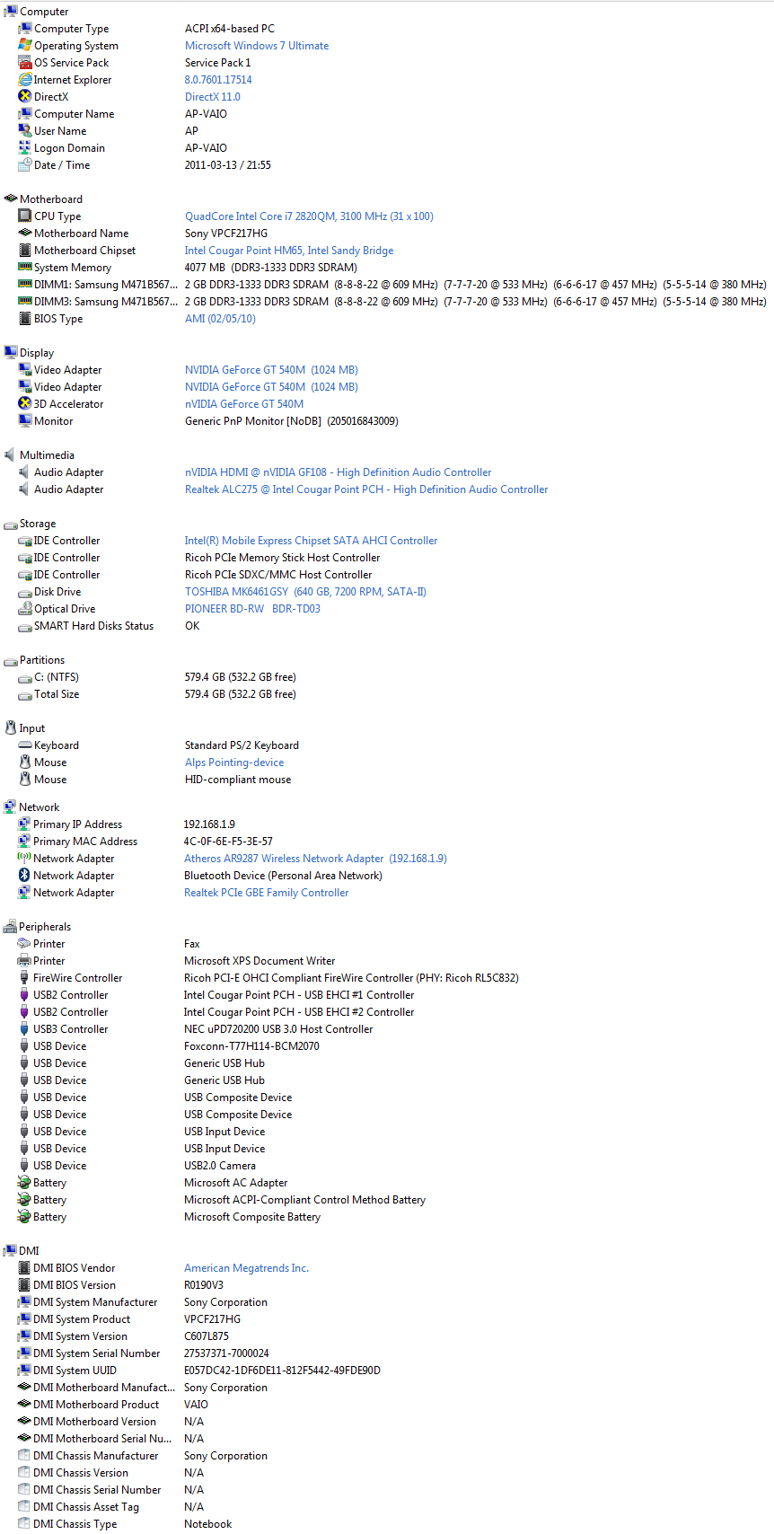This screenshot has width=774, height=1534.
Task: Open the PIONEER BD-RW BDR-TD03 link
Action: [x=252, y=609]
